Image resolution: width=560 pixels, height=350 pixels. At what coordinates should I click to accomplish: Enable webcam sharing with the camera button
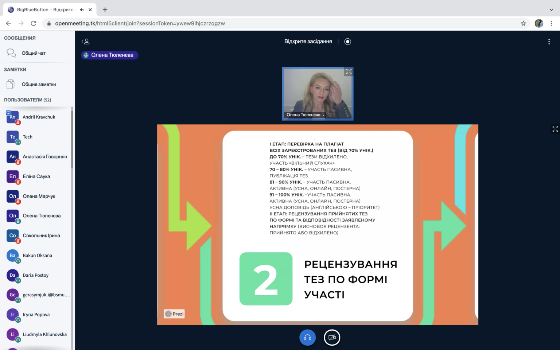coord(332,338)
